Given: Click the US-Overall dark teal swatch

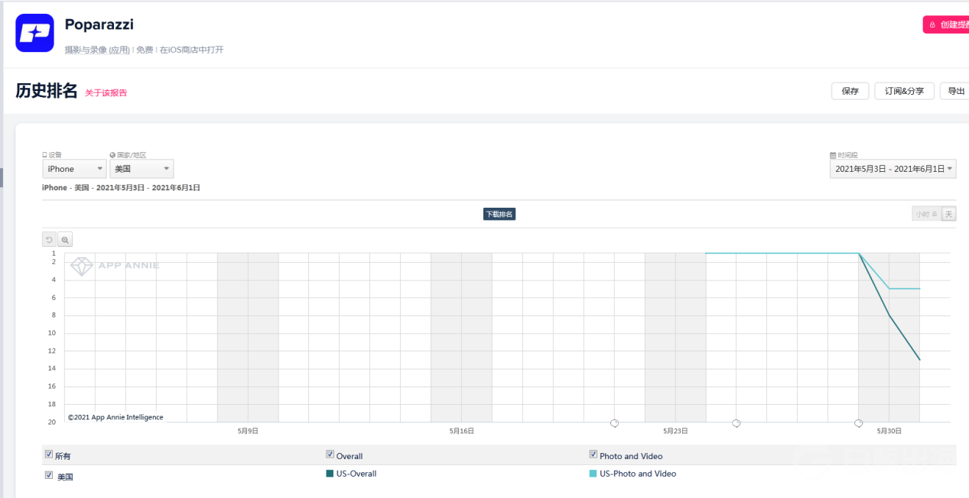Looking at the screenshot, I should [330, 474].
